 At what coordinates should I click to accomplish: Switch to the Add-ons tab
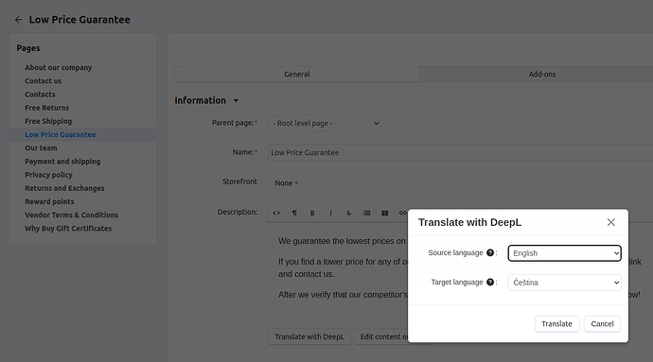pyautogui.click(x=542, y=74)
